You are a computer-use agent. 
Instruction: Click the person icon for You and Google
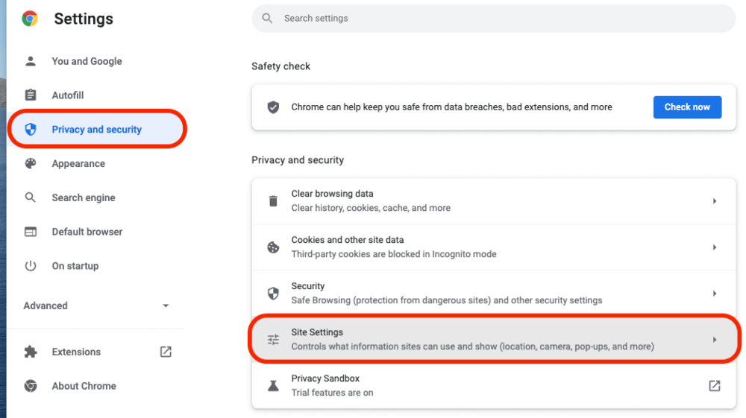pyautogui.click(x=31, y=61)
